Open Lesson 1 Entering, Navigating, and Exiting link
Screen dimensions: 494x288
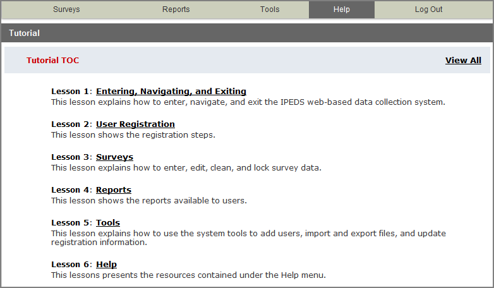click(171, 92)
